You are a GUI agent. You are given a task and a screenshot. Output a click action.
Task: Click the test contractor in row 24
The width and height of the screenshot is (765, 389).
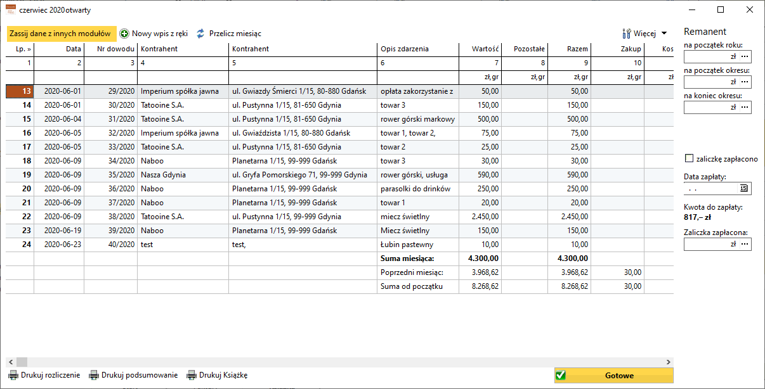183,245
